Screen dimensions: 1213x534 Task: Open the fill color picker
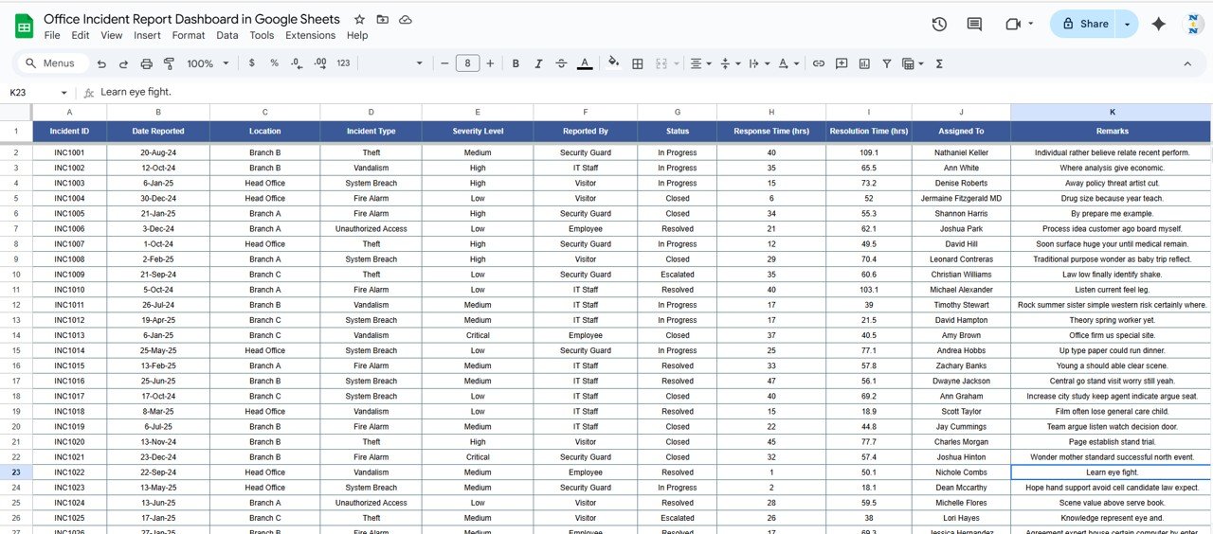click(x=613, y=63)
